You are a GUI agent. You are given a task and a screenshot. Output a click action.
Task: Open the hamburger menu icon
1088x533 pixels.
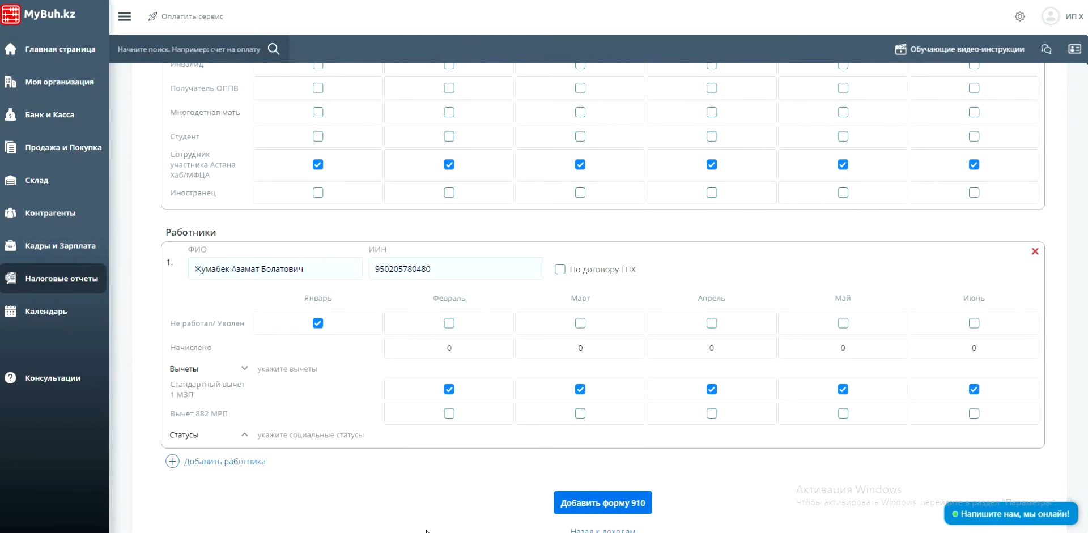click(125, 16)
